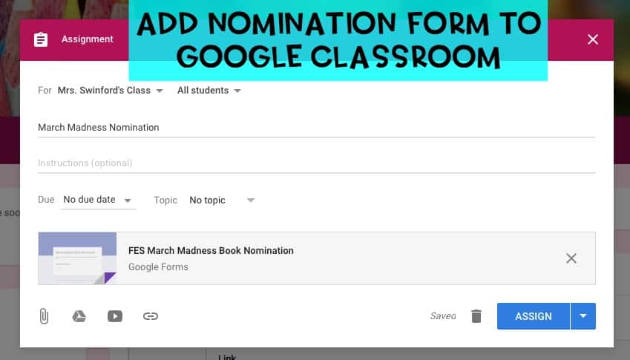Open the Google Forms attachment thumbnail
Screen dimensions: 630x360
pyautogui.click(x=78, y=258)
